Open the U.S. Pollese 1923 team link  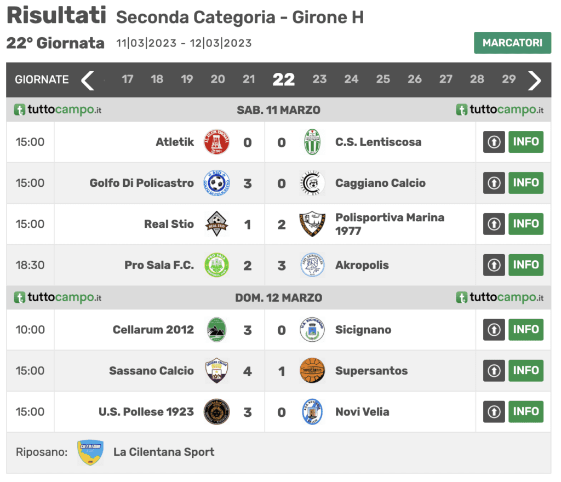coord(146,411)
